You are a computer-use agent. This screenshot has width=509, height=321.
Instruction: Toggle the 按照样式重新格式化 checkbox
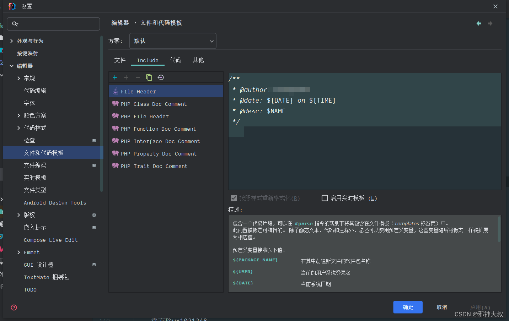tap(234, 198)
